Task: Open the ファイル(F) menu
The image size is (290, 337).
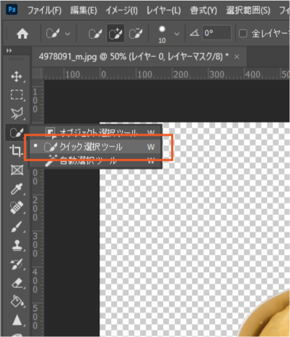Action: coord(44,10)
